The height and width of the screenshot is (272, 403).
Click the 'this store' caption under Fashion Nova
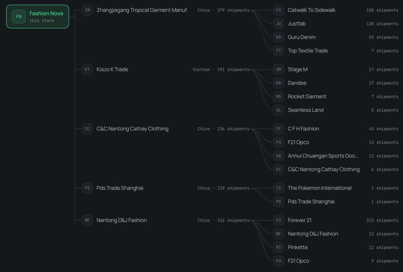[42, 20]
